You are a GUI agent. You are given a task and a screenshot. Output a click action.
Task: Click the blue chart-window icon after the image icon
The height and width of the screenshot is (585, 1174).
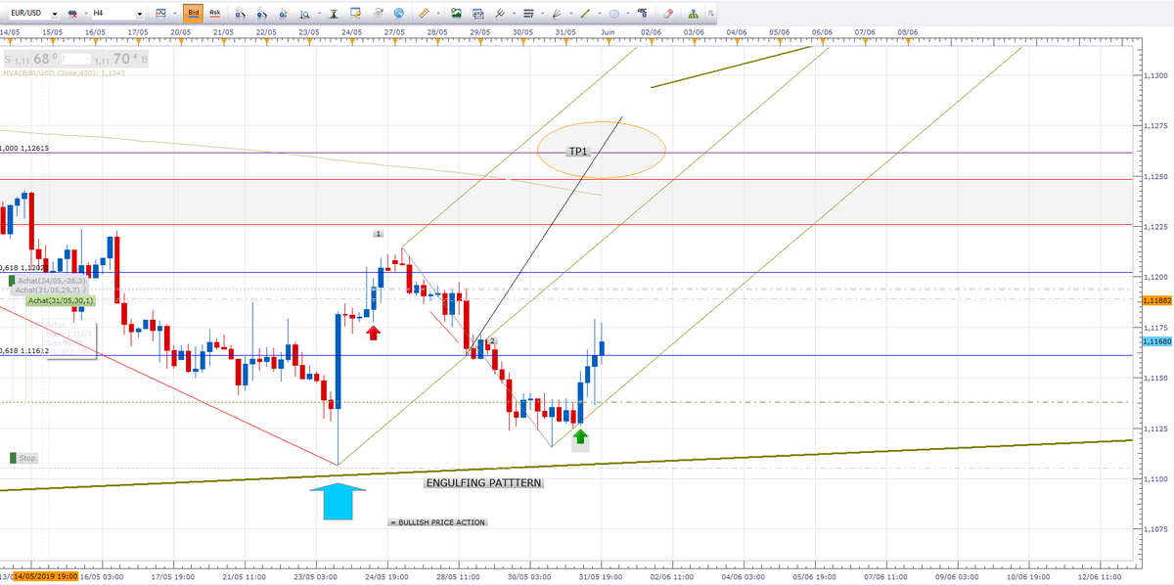coord(477,14)
